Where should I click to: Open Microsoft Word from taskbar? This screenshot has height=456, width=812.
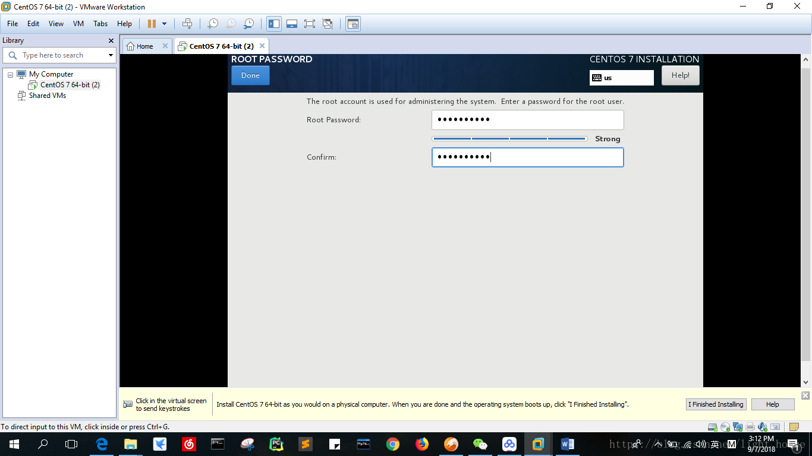pyautogui.click(x=568, y=444)
